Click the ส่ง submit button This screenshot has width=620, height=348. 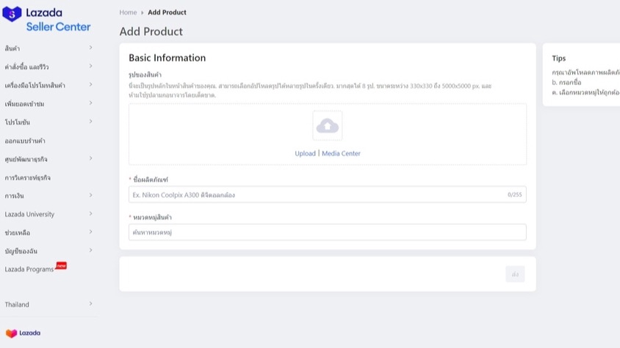[515, 275]
